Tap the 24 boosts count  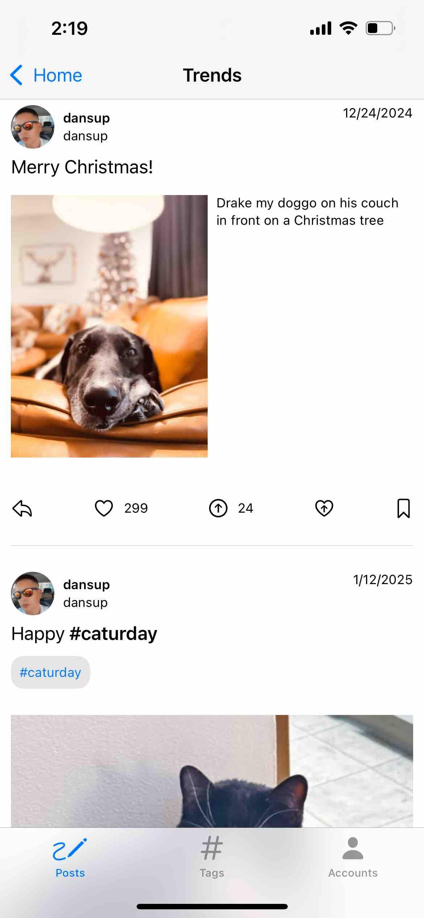(x=245, y=508)
